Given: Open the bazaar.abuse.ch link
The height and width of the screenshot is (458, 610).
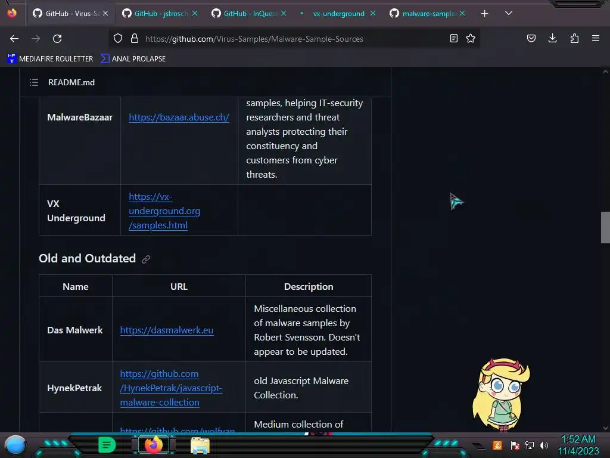Looking at the screenshot, I should pyautogui.click(x=179, y=117).
